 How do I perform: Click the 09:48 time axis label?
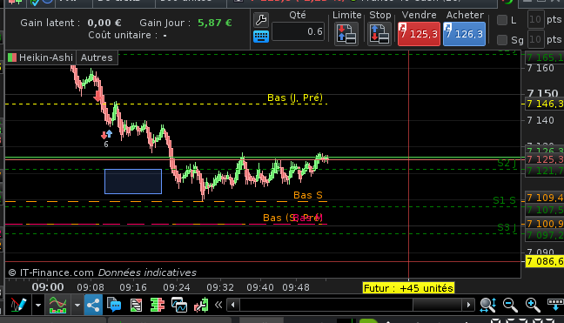pos(296,288)
